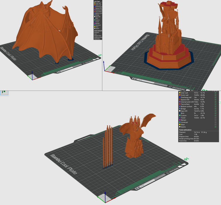Screen dimensions: 221x205
Task: Click the white Gap infill swatch in top legend
Action: 95,16
